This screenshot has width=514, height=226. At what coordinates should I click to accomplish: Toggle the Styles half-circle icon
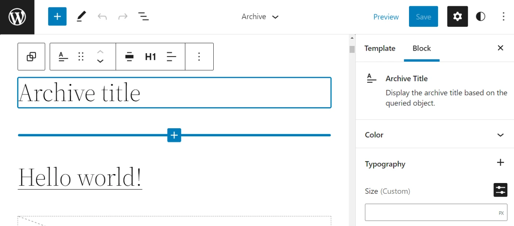pos(481,17)
